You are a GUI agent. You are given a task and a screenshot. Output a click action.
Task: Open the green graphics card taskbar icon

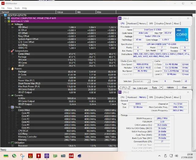click(x=55, y=156)
